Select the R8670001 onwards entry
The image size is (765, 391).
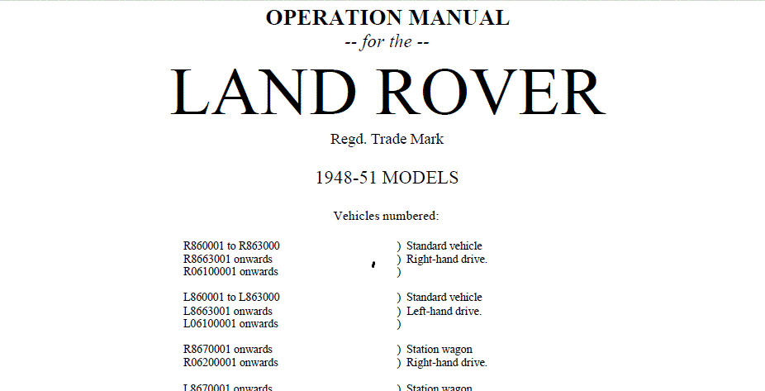click(x=227, y=350)
